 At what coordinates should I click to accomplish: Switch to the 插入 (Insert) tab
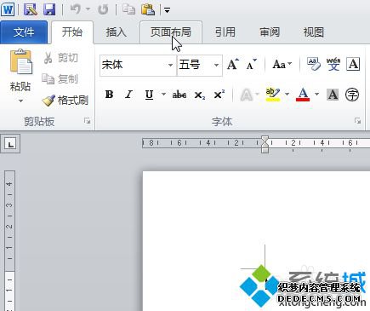click(116, 32)
